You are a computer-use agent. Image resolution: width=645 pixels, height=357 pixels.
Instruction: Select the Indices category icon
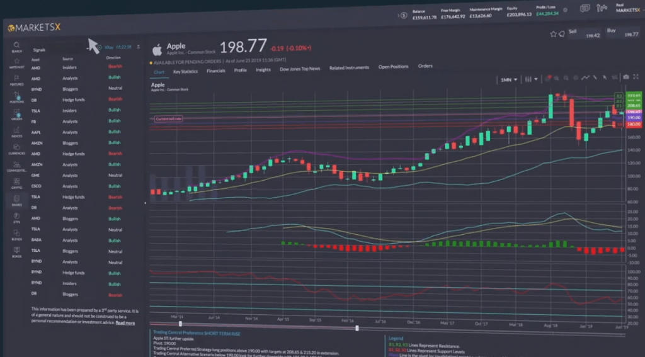point(17,132)
